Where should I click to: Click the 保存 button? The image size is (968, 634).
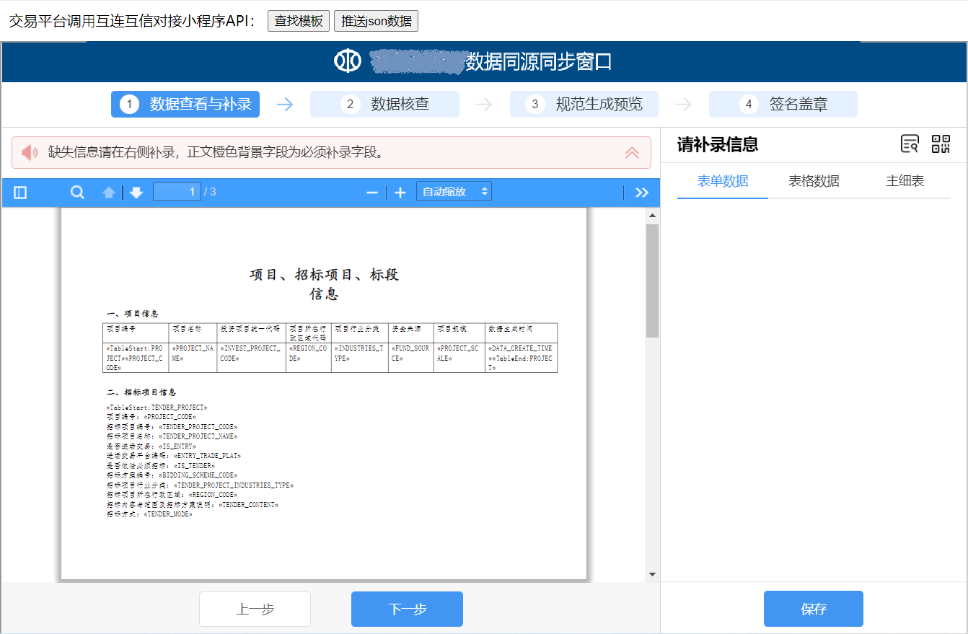tap(813, 609)
